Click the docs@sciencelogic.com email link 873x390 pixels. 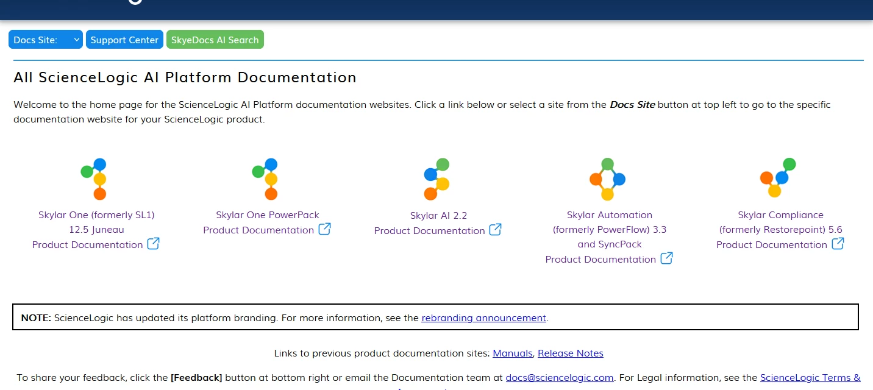pos(559,377)
